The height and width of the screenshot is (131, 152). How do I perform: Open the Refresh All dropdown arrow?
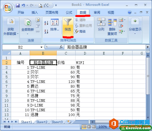click(x=28, y=34)
